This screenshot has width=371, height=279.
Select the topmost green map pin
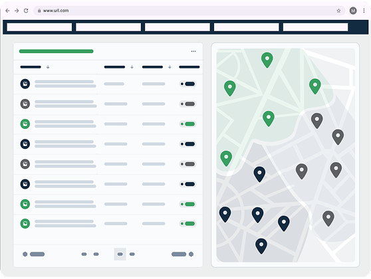point(267,60)
